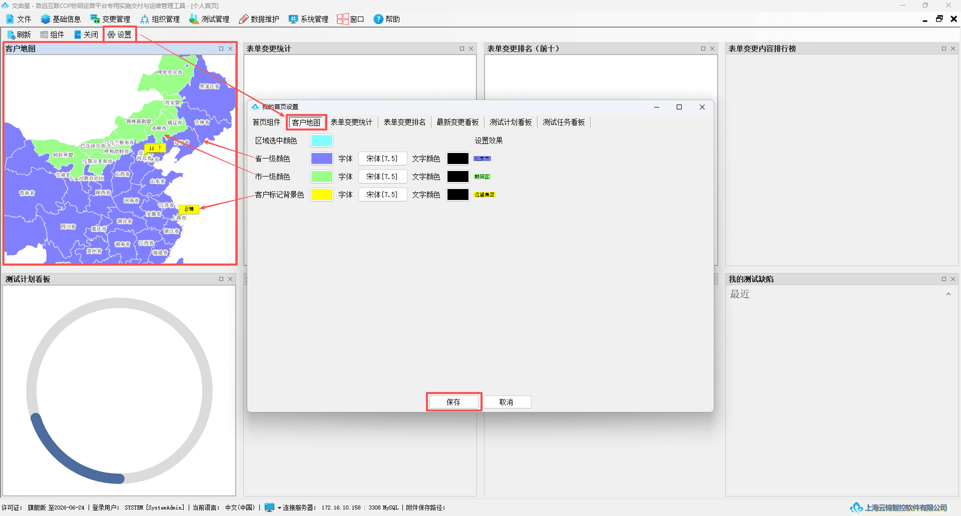Select the 云锦 marker on the map
Viewport: 961px width, 516px height.
(x=189, y=209)
